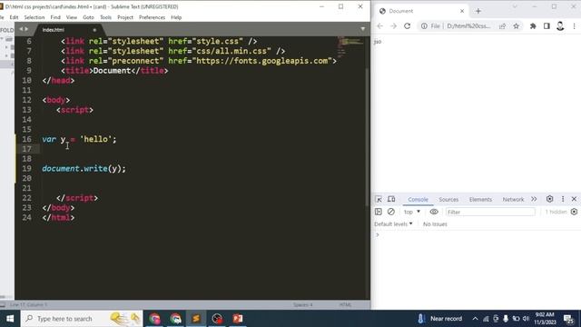Go to next tab with right arrow
Screen dimensions: 581x327
pos(26,29)
